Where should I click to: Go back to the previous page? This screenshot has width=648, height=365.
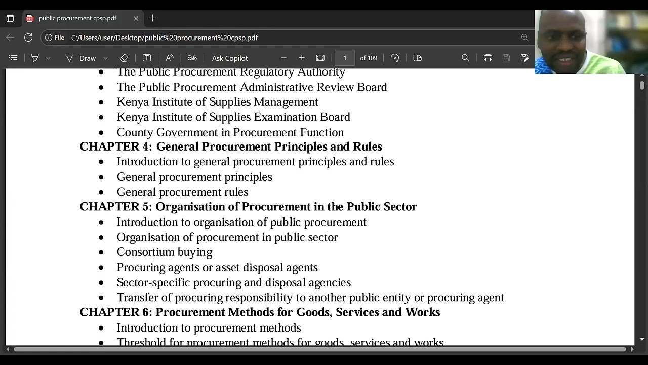tap(10, 38)
